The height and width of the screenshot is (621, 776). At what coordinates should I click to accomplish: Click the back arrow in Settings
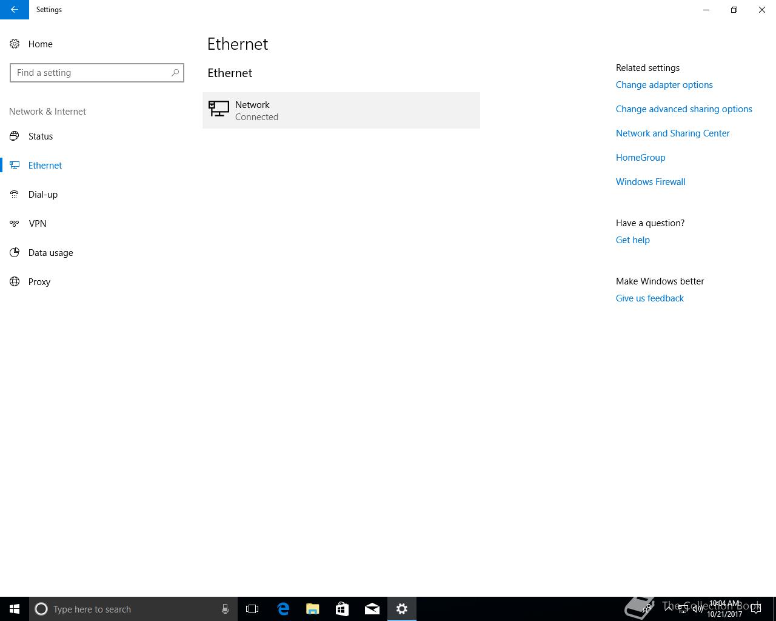point(14,10)
